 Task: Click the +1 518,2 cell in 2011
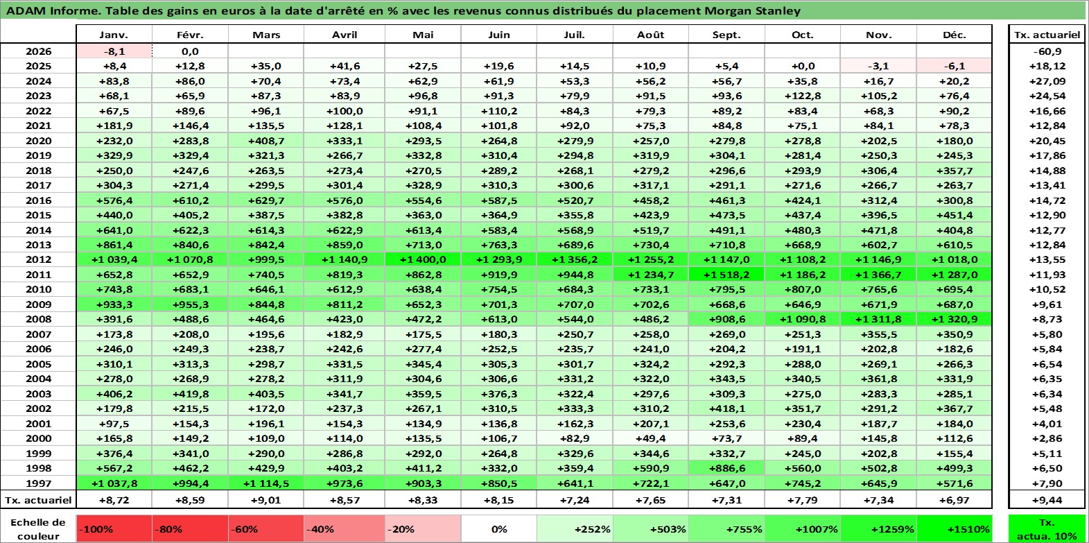pyautogui.click(x=726, y=275)
